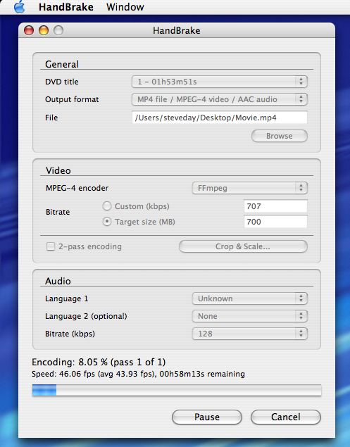This screenshot has height=447, width=350.
Task: Click the encoding progress bar
Action: [x=177, y=390]
